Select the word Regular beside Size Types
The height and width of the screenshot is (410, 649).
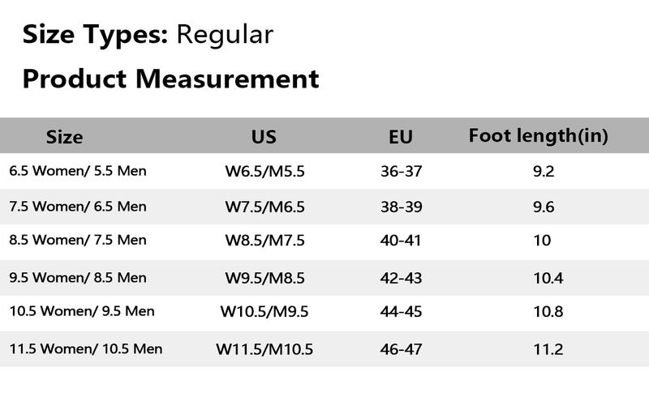pos(225,35)
